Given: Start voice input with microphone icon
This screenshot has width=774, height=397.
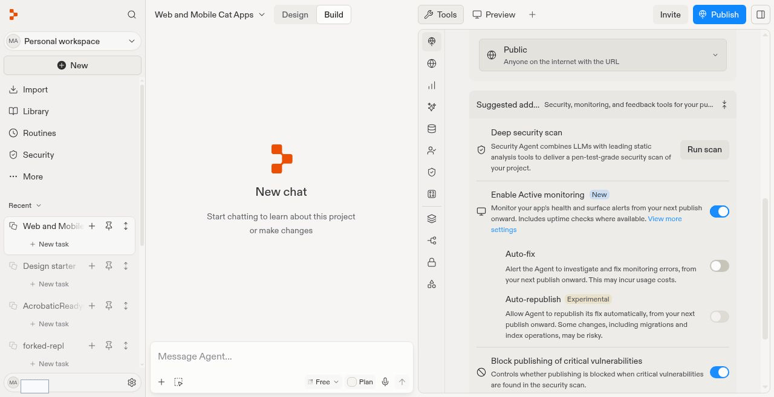Looking at the screenshot, I should (385, 382).
